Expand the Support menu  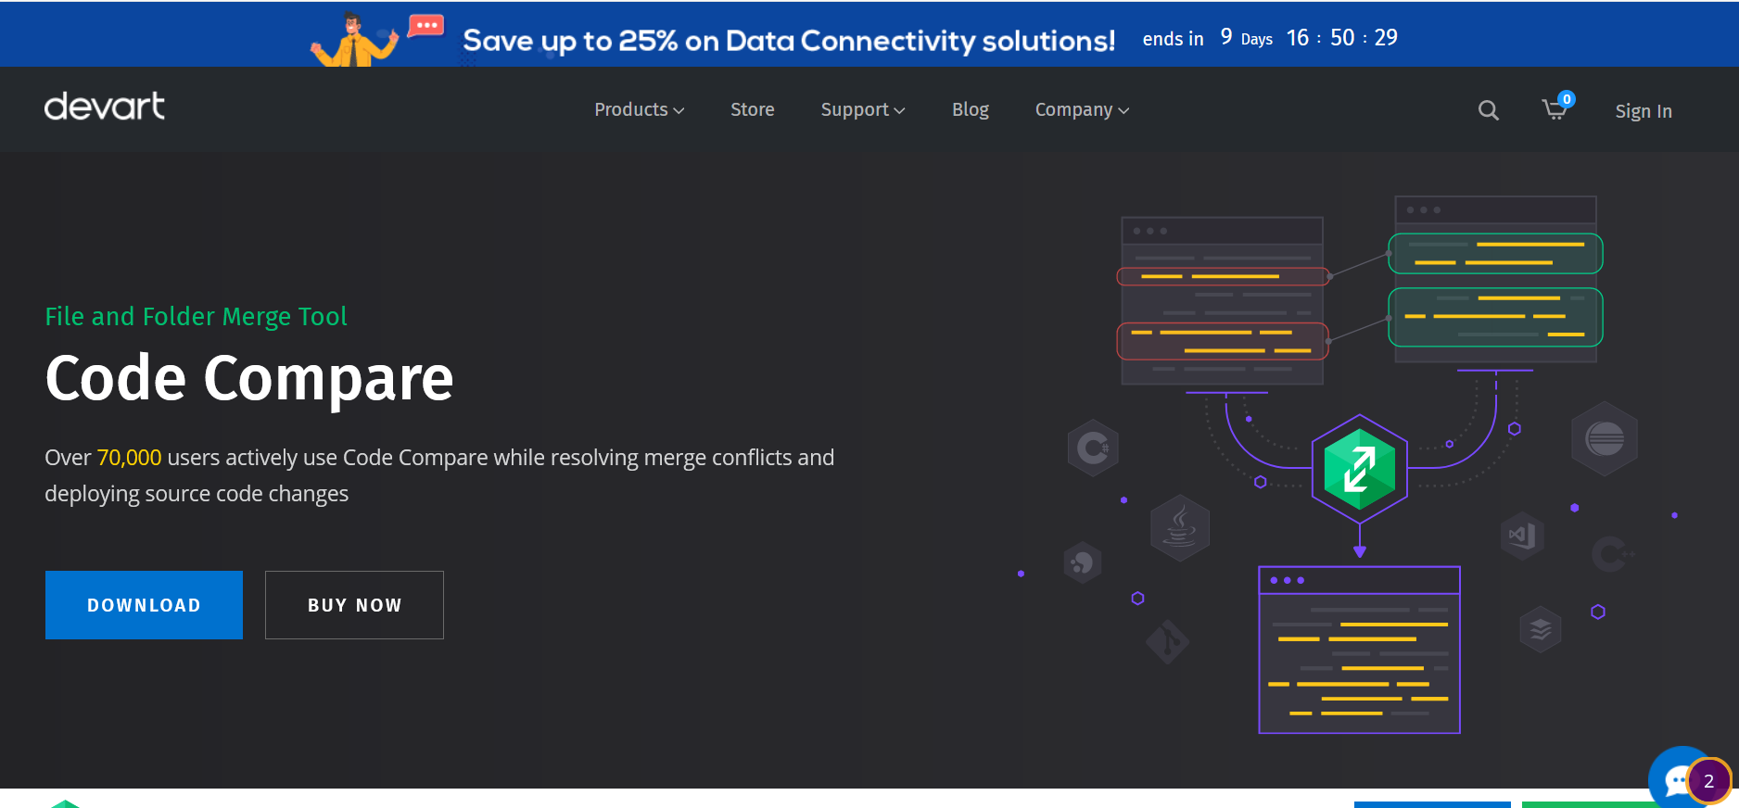pyautogui.click(x=862, y=109)
